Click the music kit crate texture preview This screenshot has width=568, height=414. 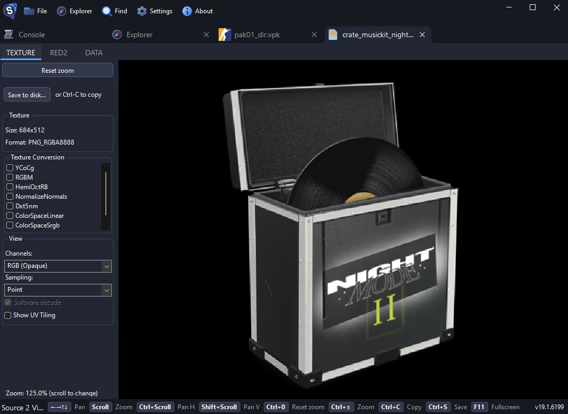click(340, 235)
